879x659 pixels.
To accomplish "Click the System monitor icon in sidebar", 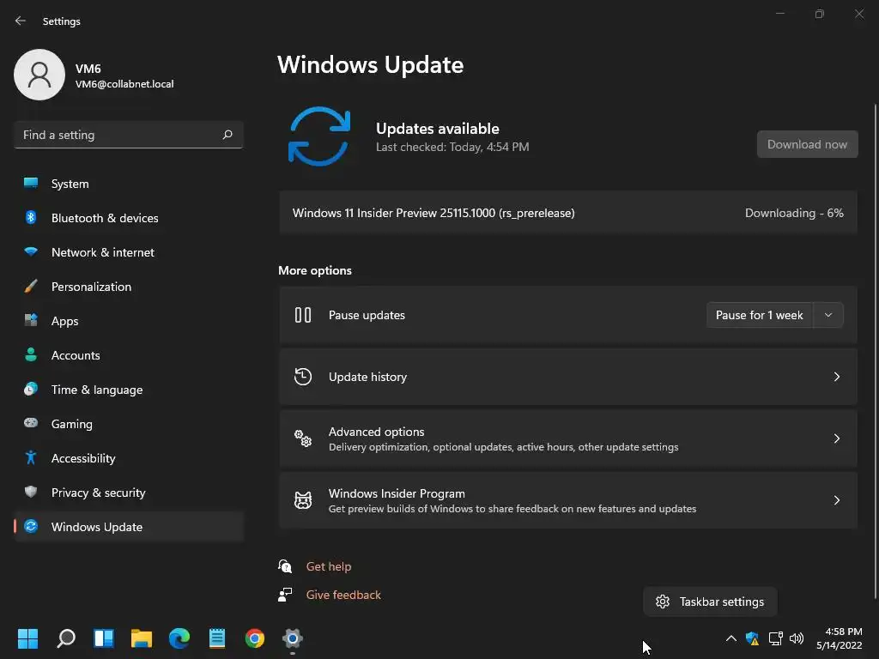I will [31, 184].
